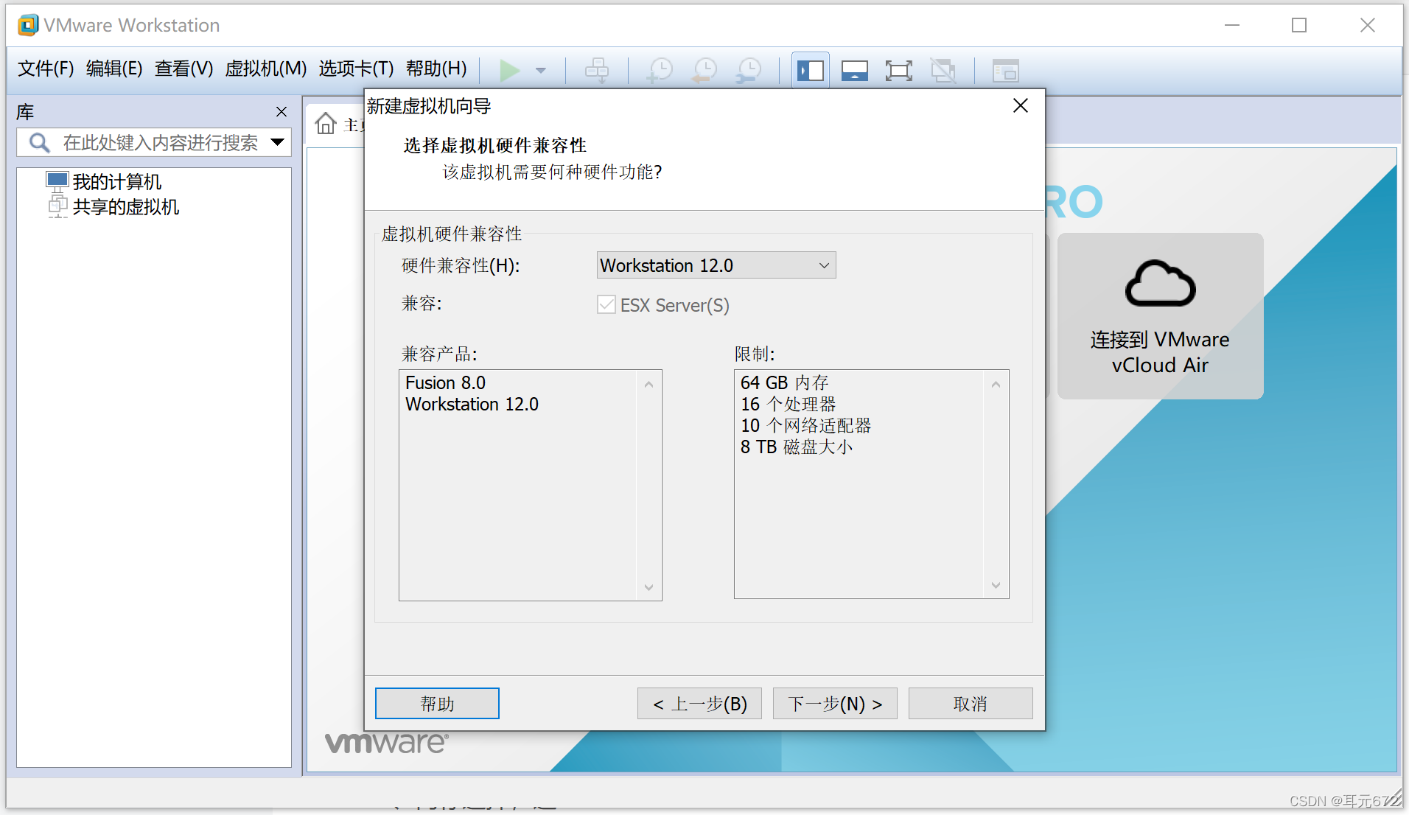This screenshot has height=815, width=1409.
Task: Click the Home tab house icon
Action: pos(326,124)
